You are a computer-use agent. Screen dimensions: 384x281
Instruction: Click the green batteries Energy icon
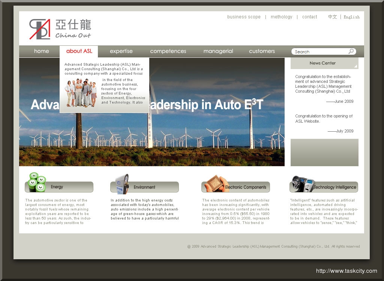(x=37, y=182)
